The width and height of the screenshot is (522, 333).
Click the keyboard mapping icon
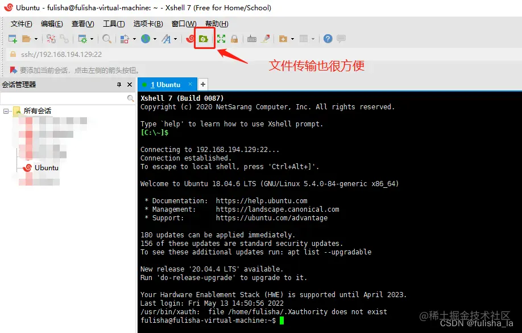coord(252,39)
